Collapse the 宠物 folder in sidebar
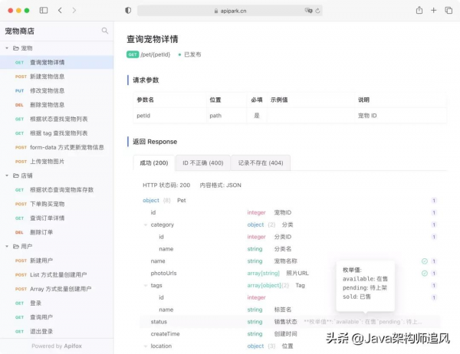 tap(7, 48)
